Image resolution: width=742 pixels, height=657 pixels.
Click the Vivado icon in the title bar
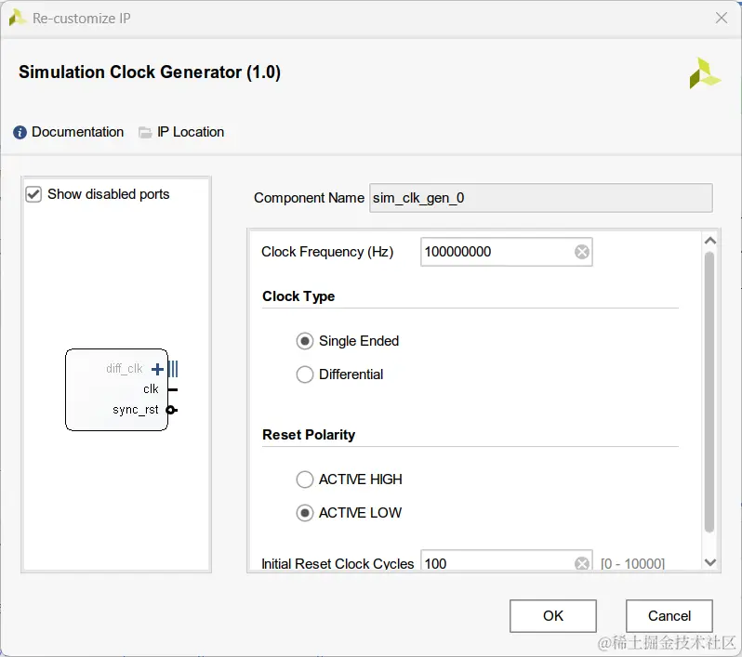(17, 18)
